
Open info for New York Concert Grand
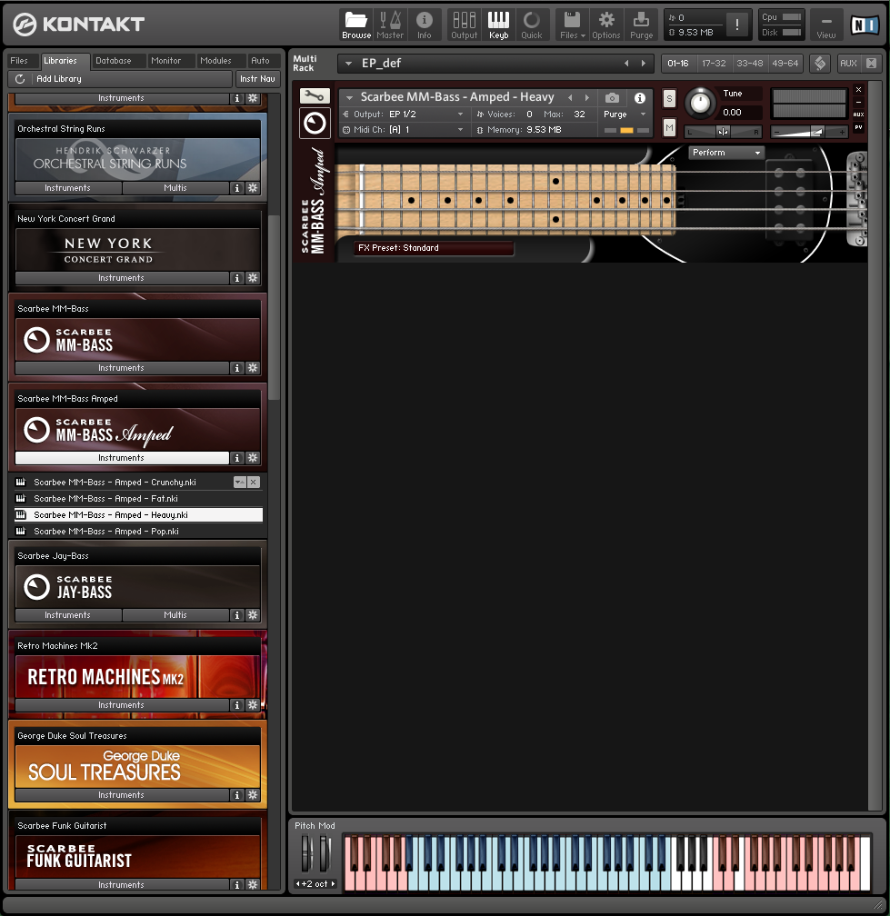236,278
